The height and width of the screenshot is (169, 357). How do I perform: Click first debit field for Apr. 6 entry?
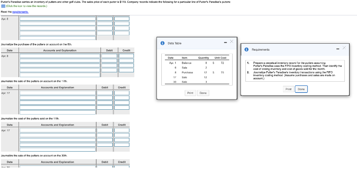click(x=105, y=19)
